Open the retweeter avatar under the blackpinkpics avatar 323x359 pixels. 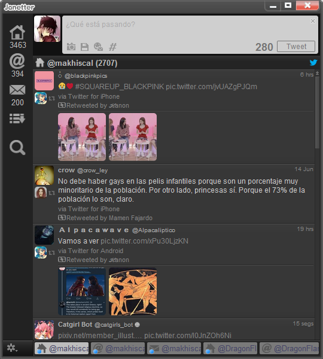click(x=41, y=98)
